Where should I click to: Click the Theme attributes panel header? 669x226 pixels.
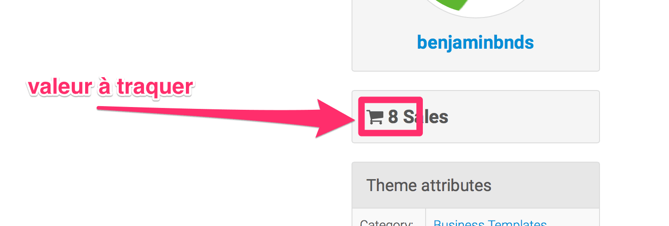click(476, 185)
